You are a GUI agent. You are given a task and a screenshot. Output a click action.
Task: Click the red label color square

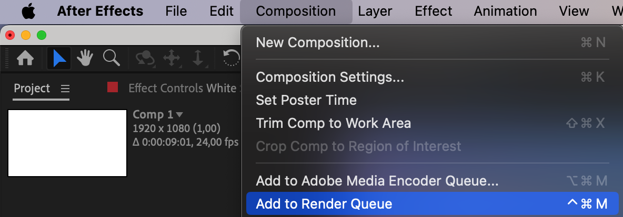(x=112, y=87)
